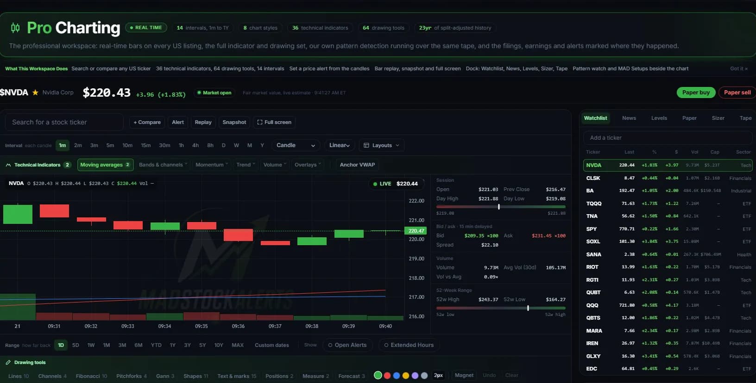
Task: Open the Sizer tab
Action: coord(718,118)
